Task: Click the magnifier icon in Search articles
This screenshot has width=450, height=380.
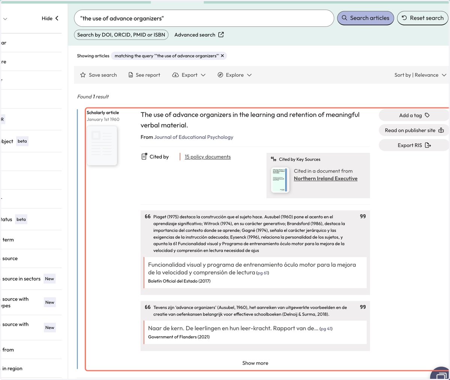Action: pos(344,18)
